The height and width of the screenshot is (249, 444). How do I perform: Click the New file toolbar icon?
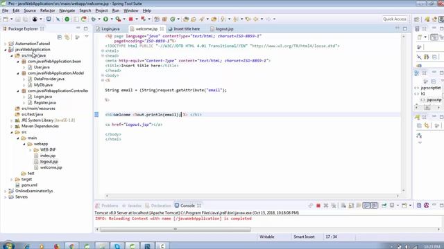(6, 19)
